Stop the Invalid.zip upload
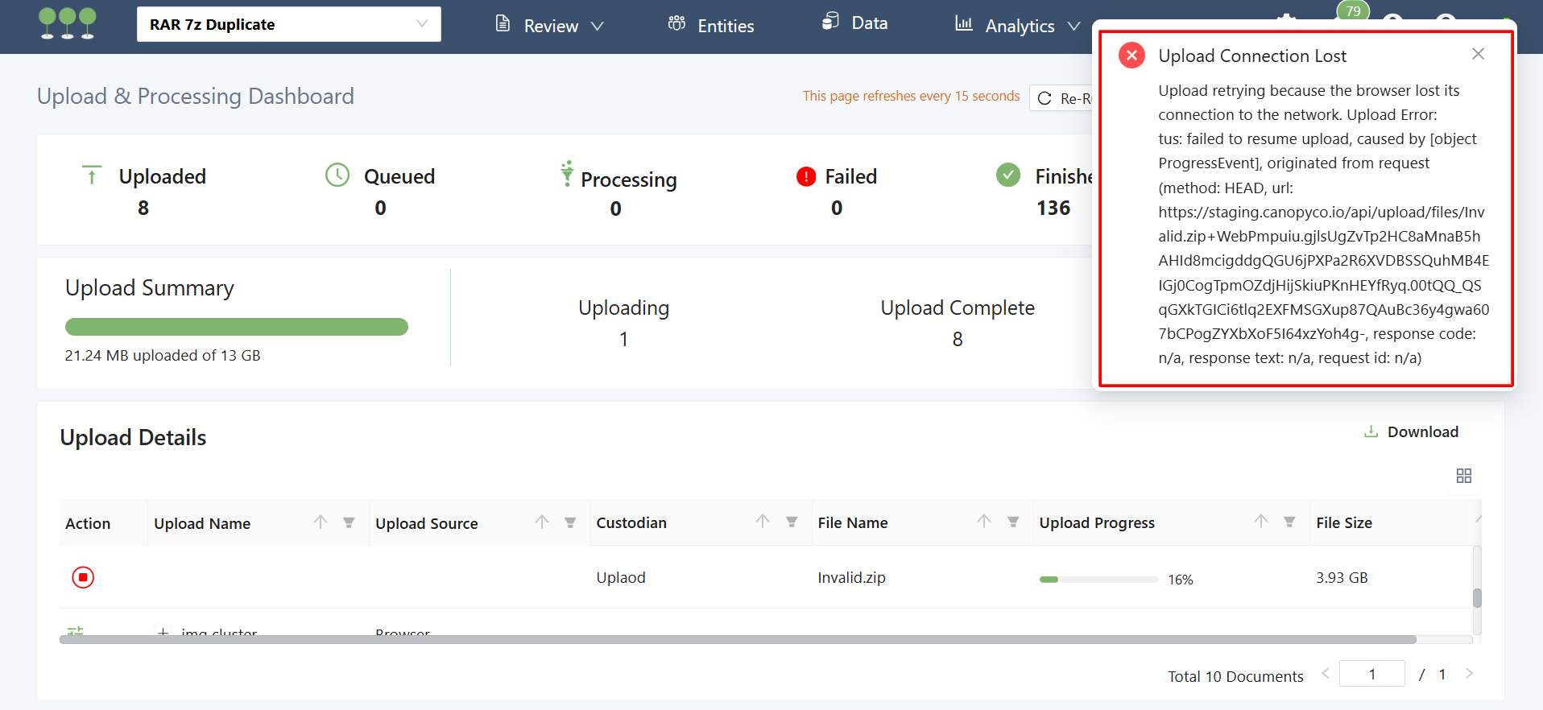The height and width of the screenshot is (710, 1543). point(83,577)
